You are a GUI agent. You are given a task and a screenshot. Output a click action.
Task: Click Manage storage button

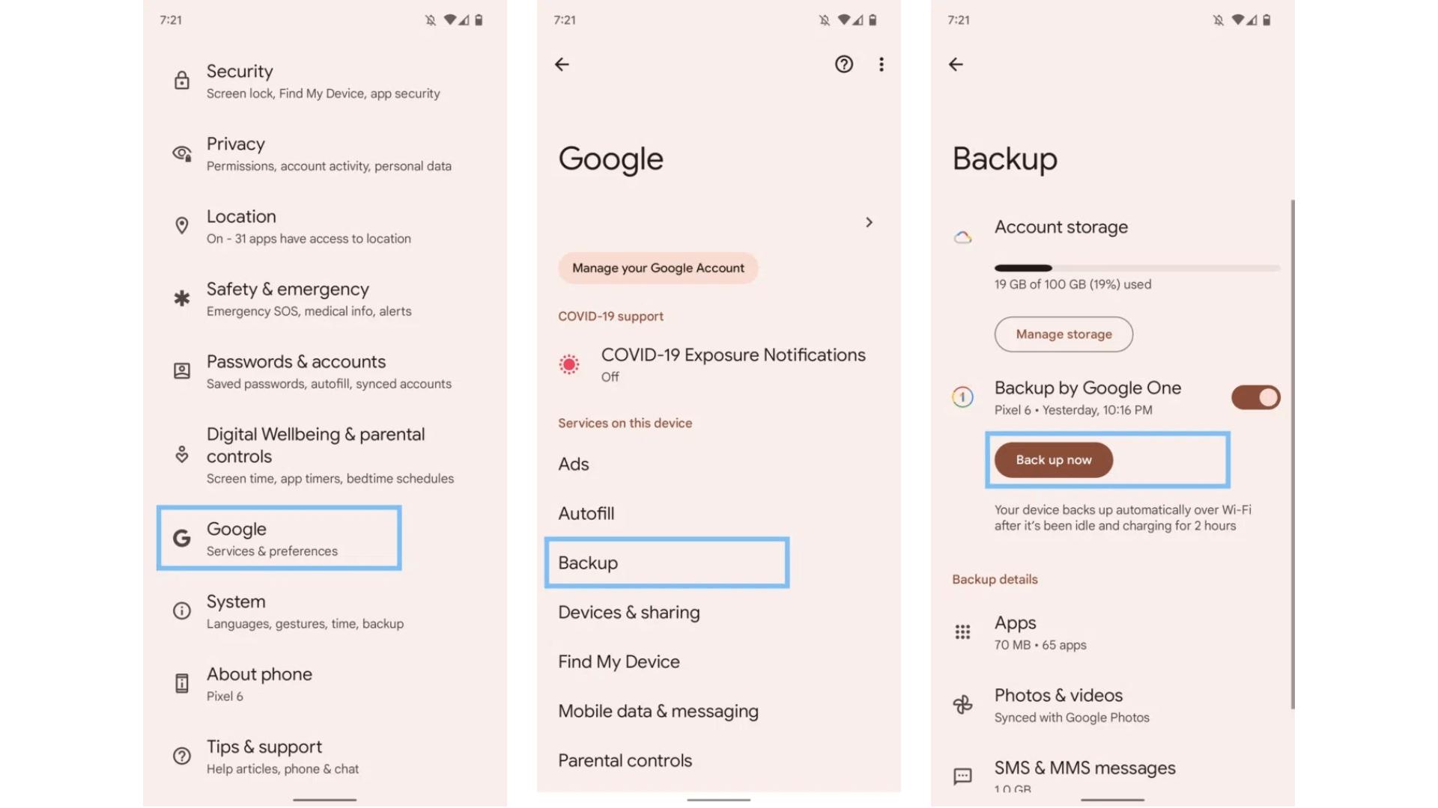pyautogui.click(x=1064, y=334)
